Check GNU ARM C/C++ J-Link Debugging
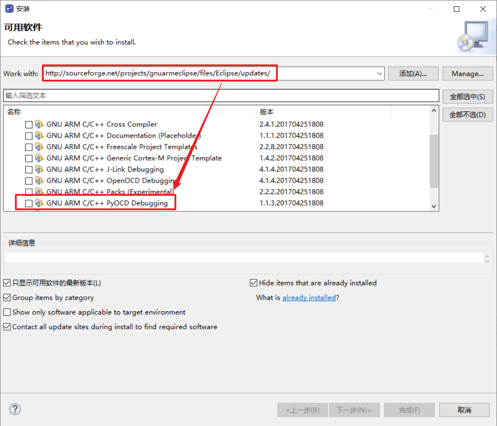Screen dimensions: 497x426 (x=29, y=170)
